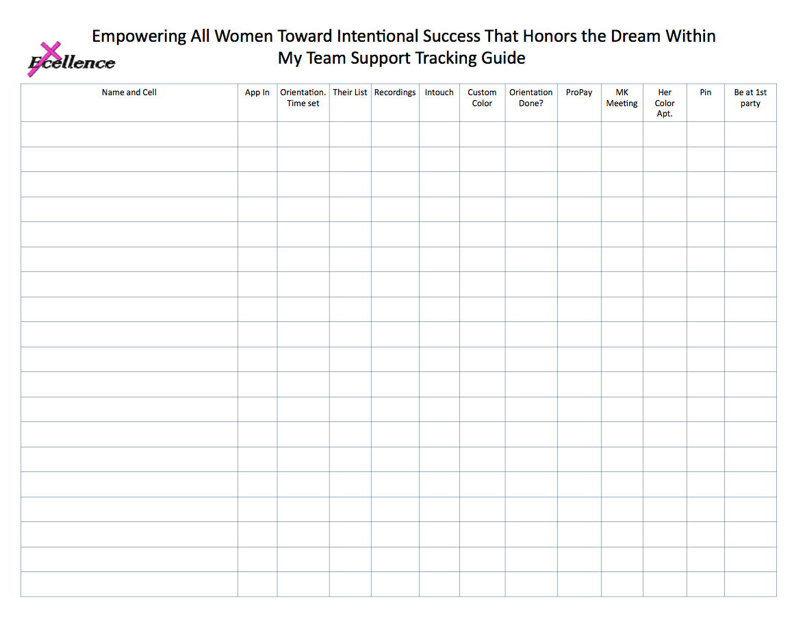The height and width of the screenshot is (618, 805).
Task: Click the Excellence logo with pink cross
Action: pos(71,60)
